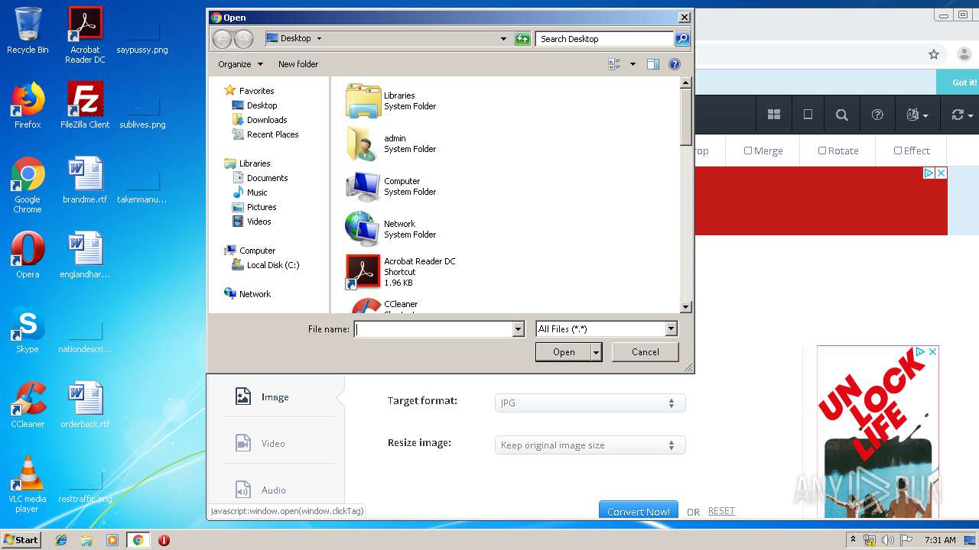Image resolution: width=979 pixels, height=550 pixels.
Task: Click the Open button in dialog
Action: [564, 352]
